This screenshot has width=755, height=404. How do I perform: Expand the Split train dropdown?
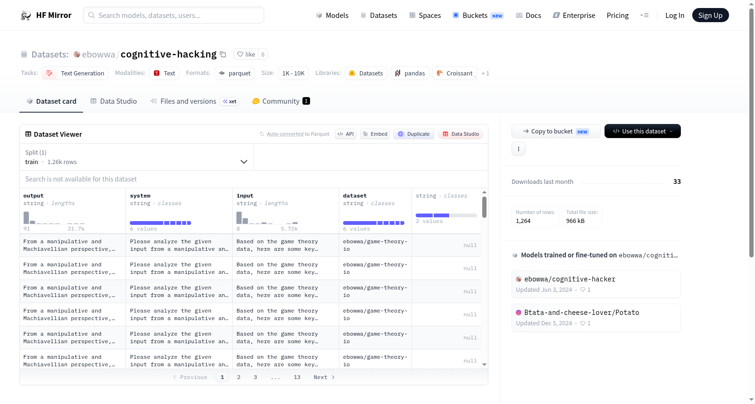point(137,157)
